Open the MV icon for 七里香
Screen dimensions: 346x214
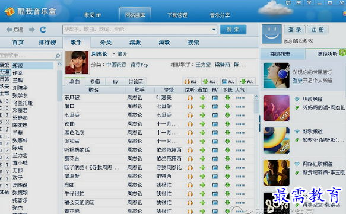215,115
